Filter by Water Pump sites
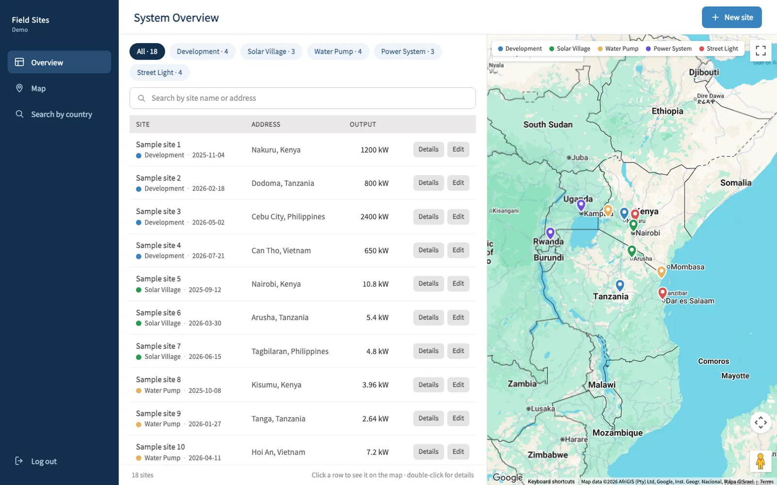The image size is (777, 485). pos(338,51)
